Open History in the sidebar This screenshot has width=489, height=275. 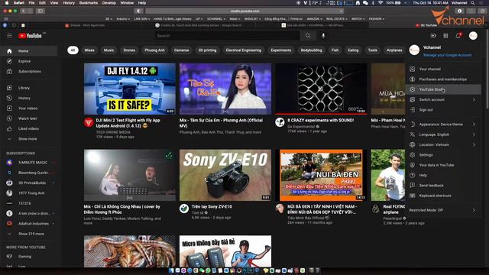pyautogui.click(x=29, y=99)
